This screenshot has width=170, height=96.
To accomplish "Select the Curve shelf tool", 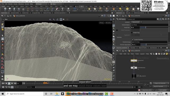I will [x=41, y=9].
